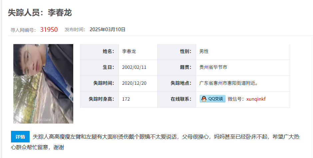
Task: Click the red WeChat ID xunqinkf
Action: [x=256, y=99]
